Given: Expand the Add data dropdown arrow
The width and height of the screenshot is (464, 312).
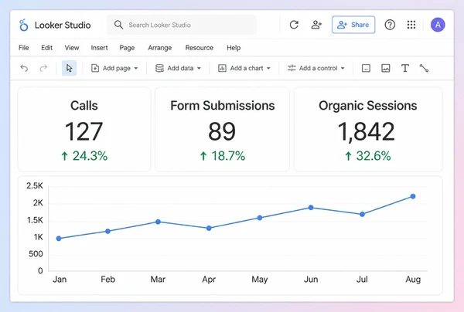Looking at the screenshot, I should pos(199,68).
